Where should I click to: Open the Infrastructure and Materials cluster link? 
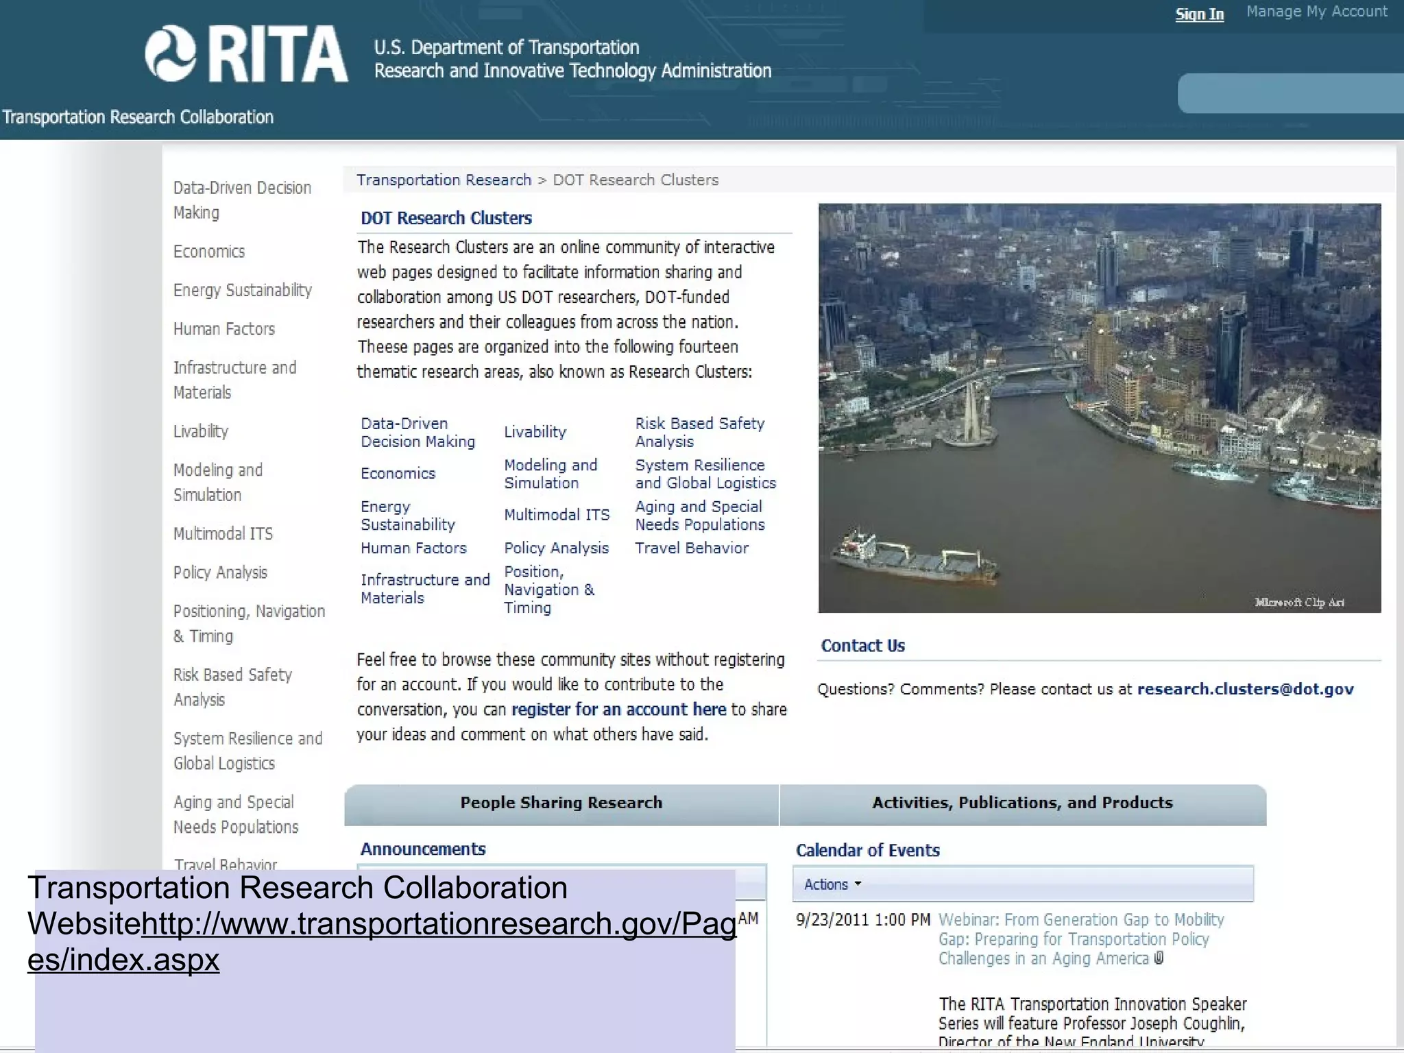[x=425, y=589]
